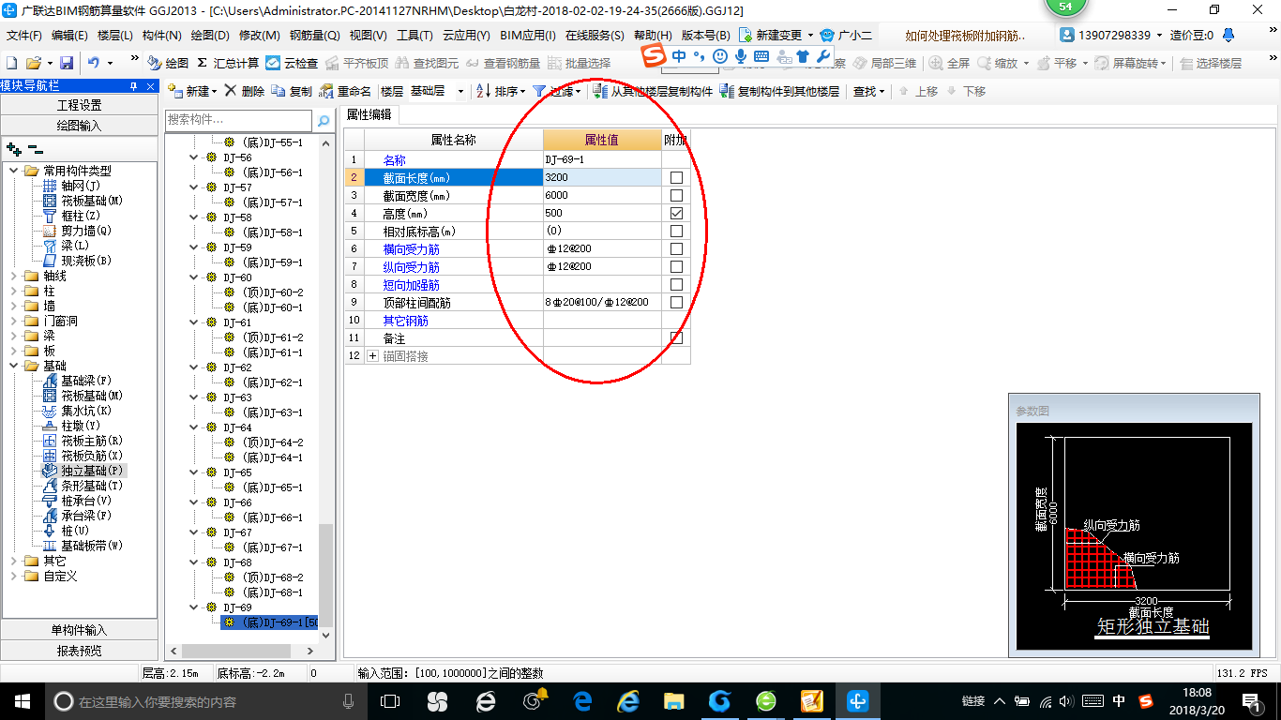Click in the 搜索构件 search field
The height and width of the screenshot is (720, 1281).
click(x=238, y=121)
